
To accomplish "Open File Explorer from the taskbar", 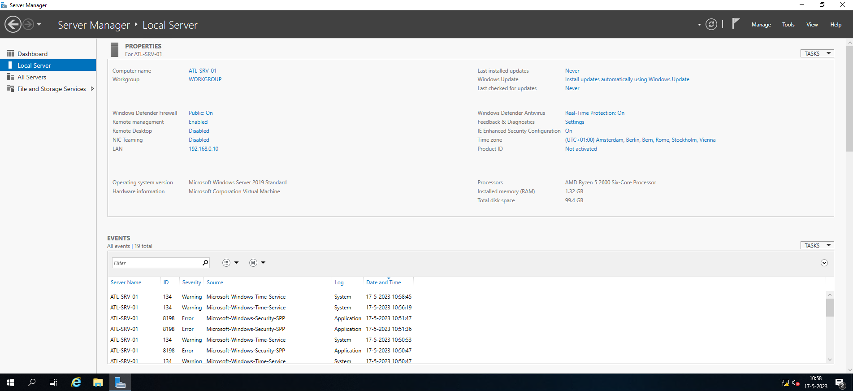I will pyautogui.click(x=98, y=382).
